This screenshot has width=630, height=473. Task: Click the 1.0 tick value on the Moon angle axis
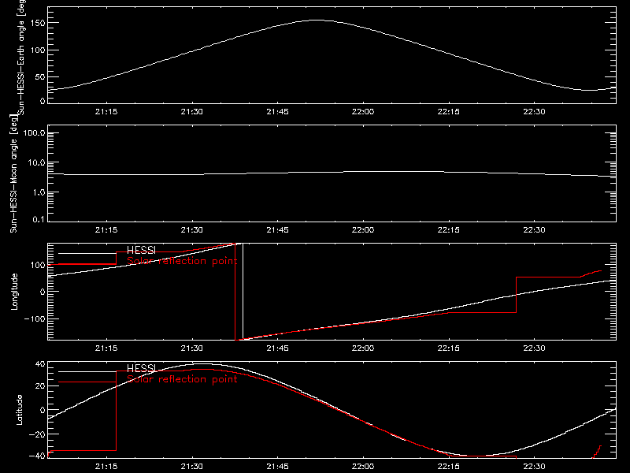(39, 192)
